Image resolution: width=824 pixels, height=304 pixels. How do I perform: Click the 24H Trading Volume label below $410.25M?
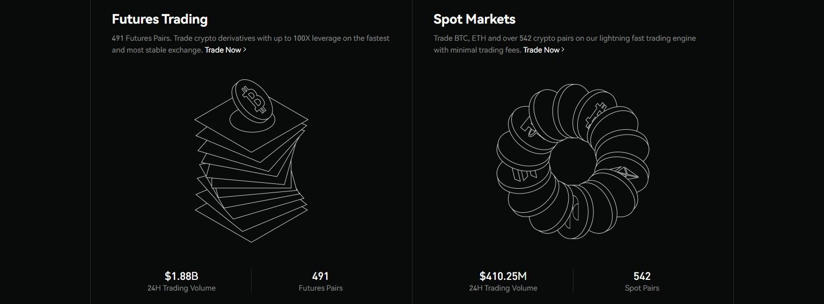(x=503, y=288)
